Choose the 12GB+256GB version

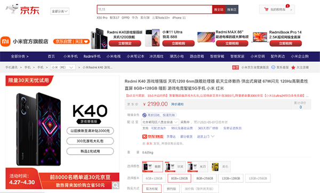pos(258,178)
